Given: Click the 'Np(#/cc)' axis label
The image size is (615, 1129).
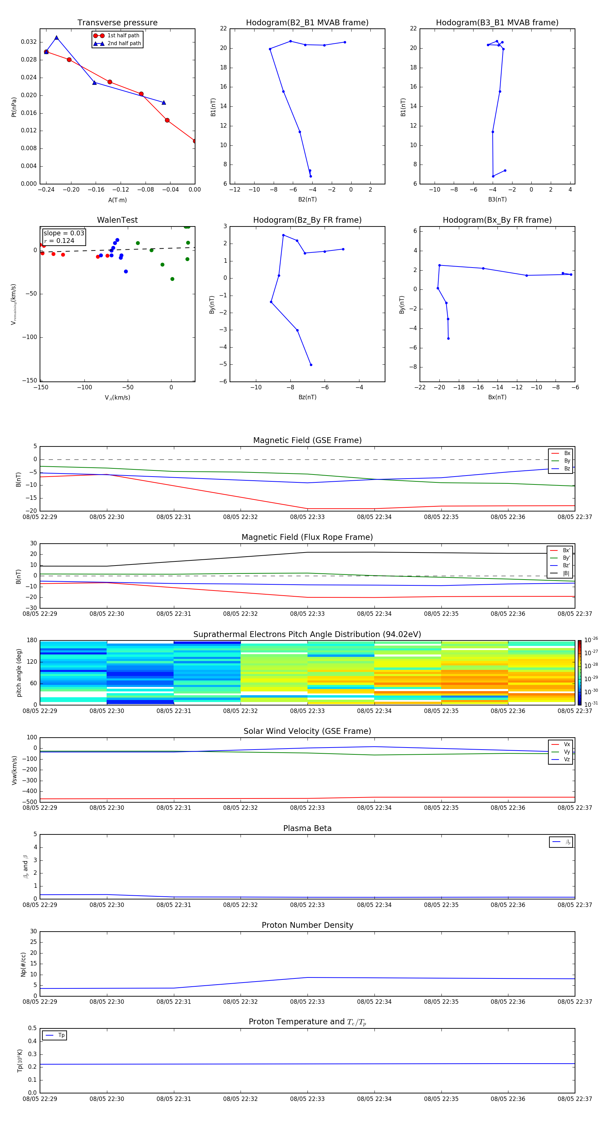Looking at the screenshot, I should [23, 964].
